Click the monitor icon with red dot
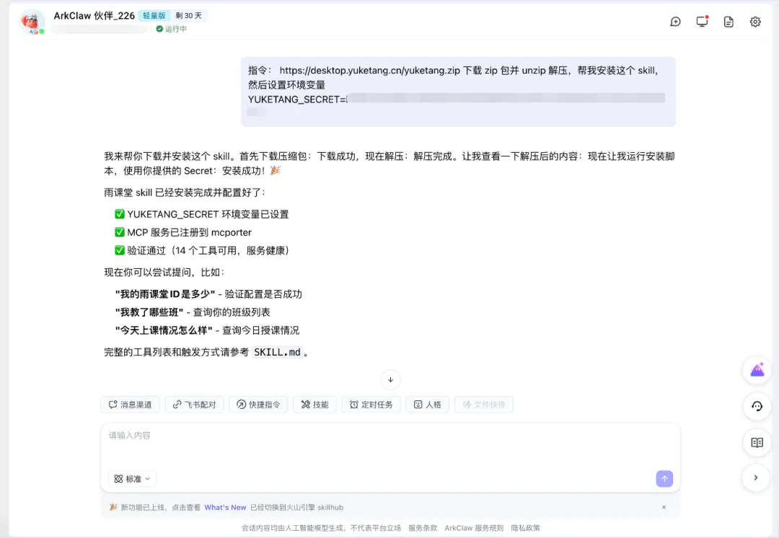The height and width of the screenshot is (538, 779). 702,22
